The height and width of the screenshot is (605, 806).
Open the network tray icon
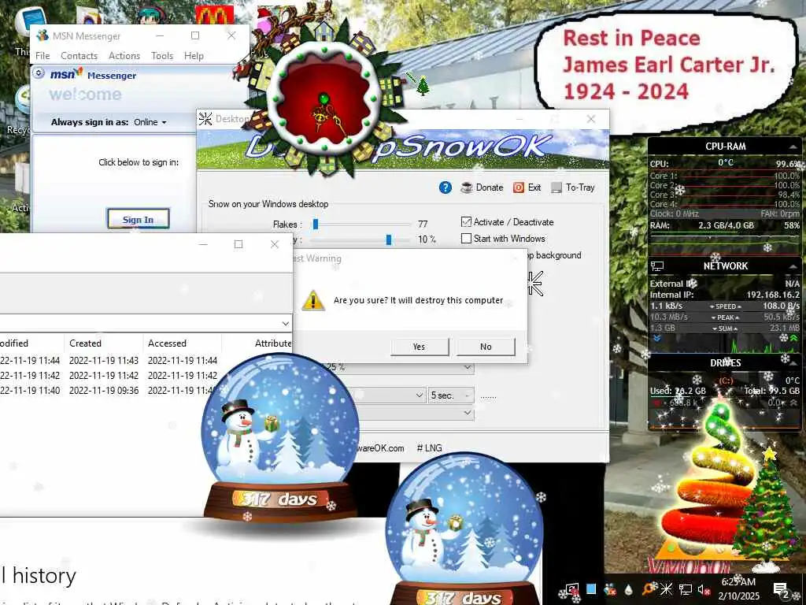click(x=686, y=589)
